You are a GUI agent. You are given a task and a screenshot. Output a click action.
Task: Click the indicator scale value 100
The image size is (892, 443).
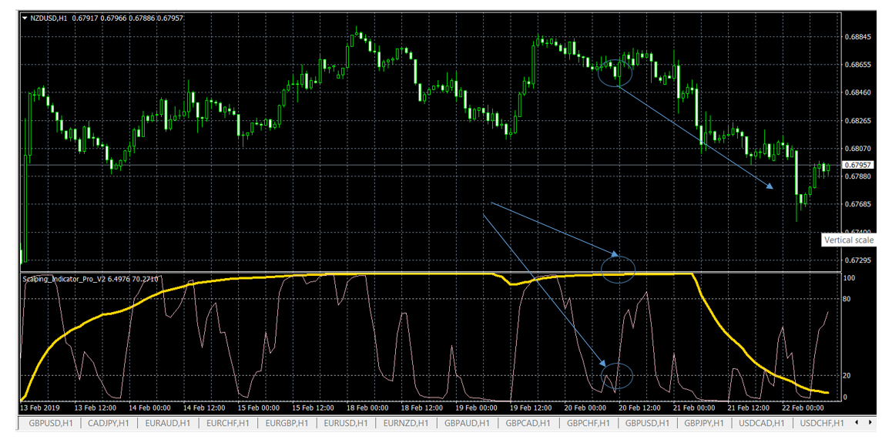click(x=850, y=278)
